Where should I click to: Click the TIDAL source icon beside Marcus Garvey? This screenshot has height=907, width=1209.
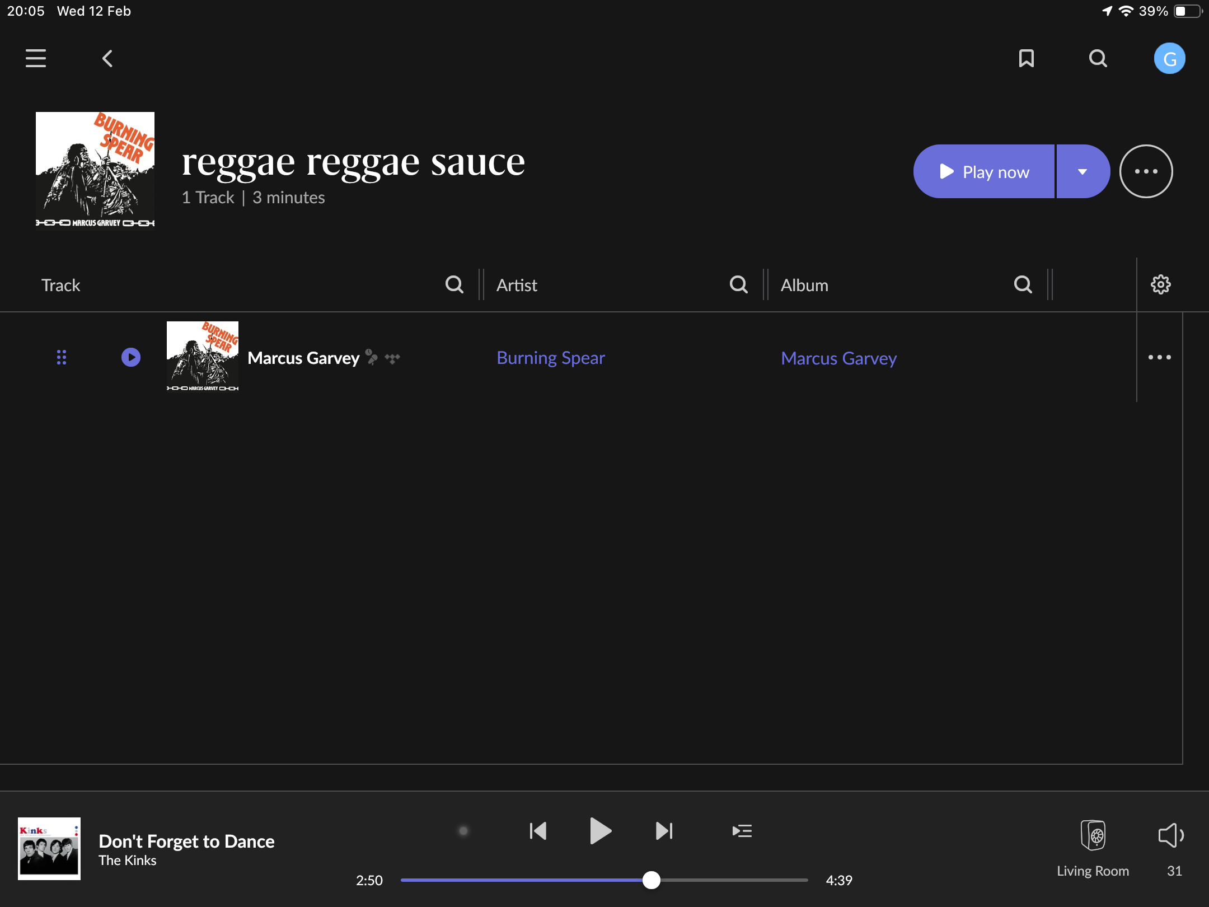[392, 358]
